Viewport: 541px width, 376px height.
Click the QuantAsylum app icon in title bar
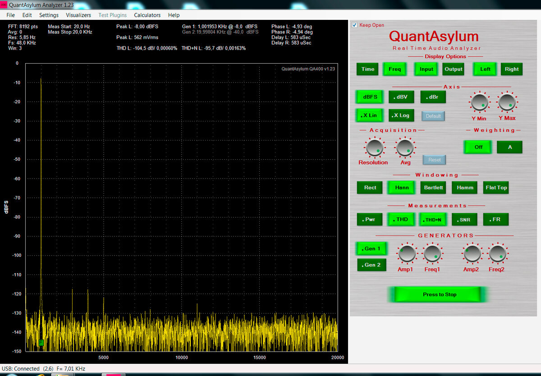pos(4,5)
